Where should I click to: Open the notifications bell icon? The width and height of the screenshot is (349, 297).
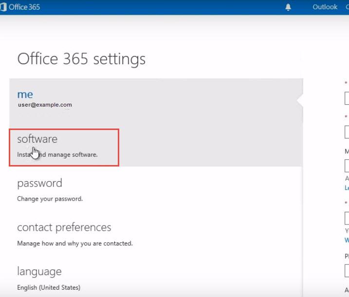tap(288, 7)
